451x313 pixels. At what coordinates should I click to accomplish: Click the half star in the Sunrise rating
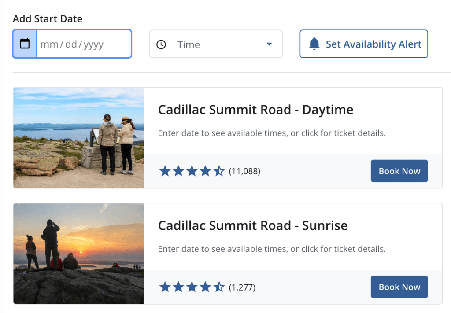219,287
